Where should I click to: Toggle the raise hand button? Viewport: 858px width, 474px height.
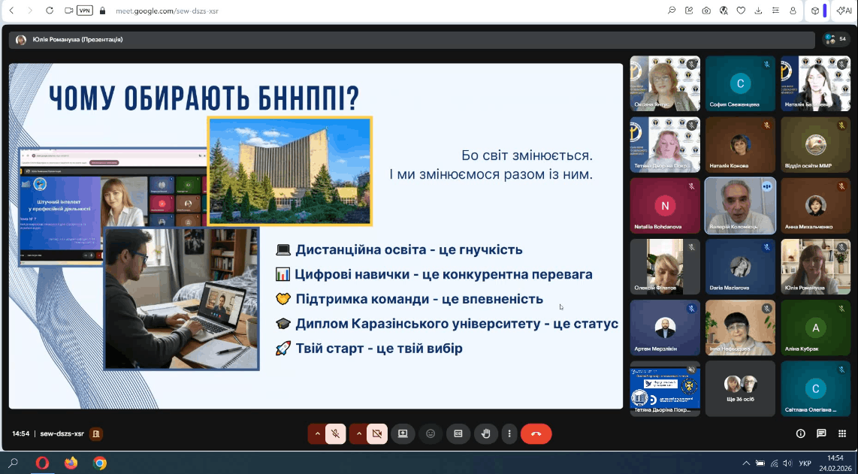(x=486, y=433)
